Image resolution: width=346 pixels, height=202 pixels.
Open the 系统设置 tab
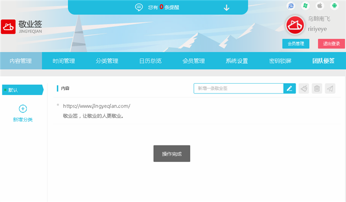pyautogui.click(x=237, y=61)
